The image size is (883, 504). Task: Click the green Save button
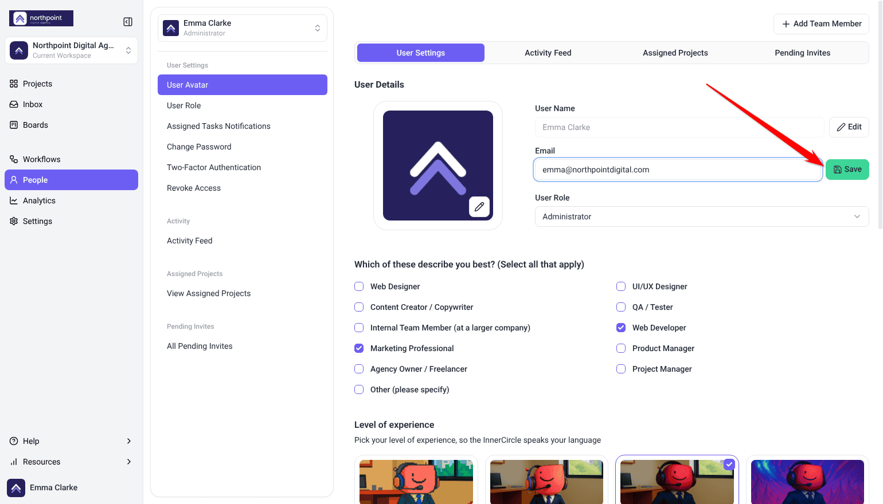click(847, 170)
